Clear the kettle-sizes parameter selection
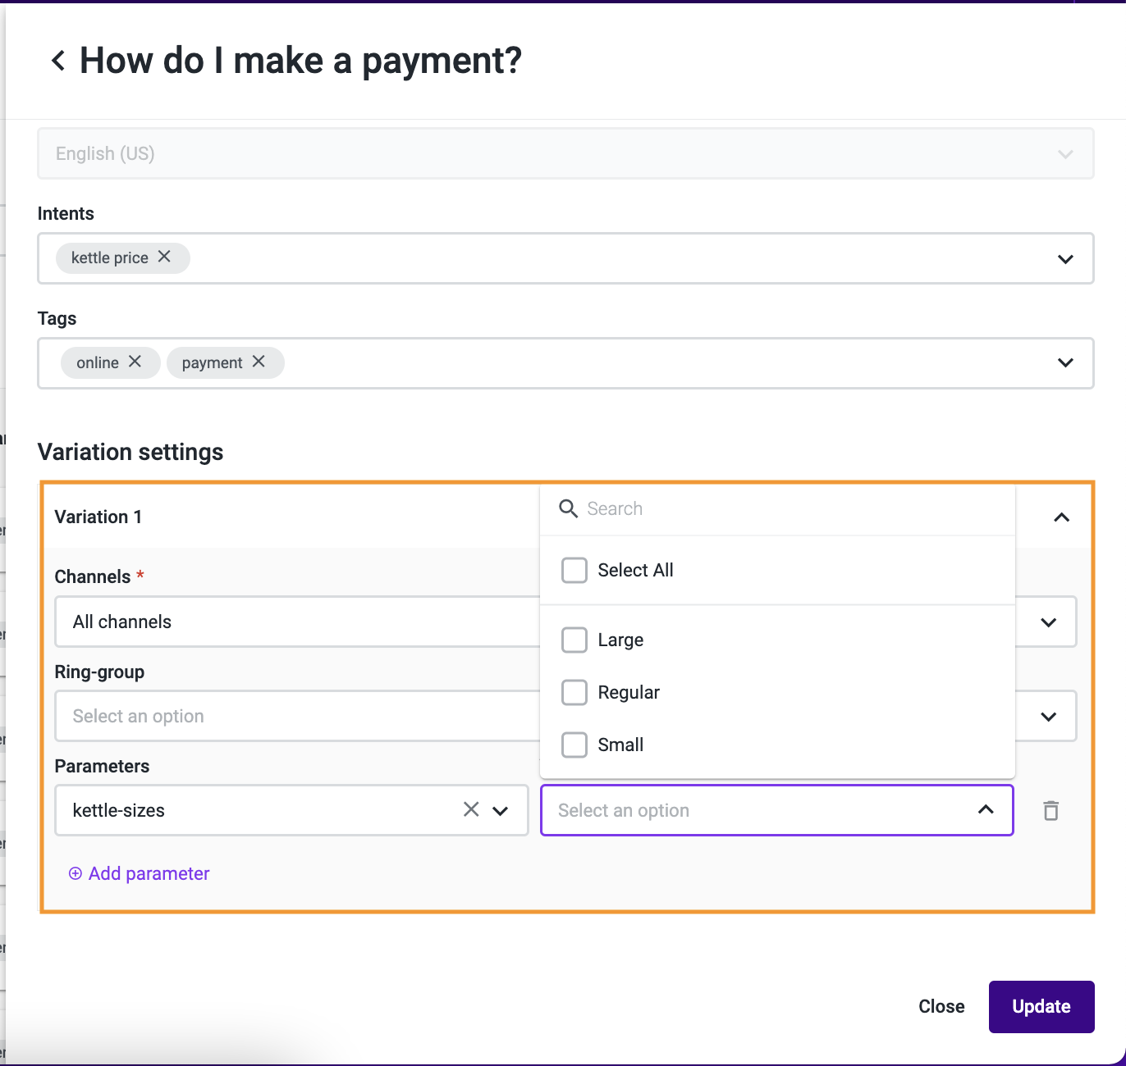The image size is (1126, 1066). [x=471, y=810]
